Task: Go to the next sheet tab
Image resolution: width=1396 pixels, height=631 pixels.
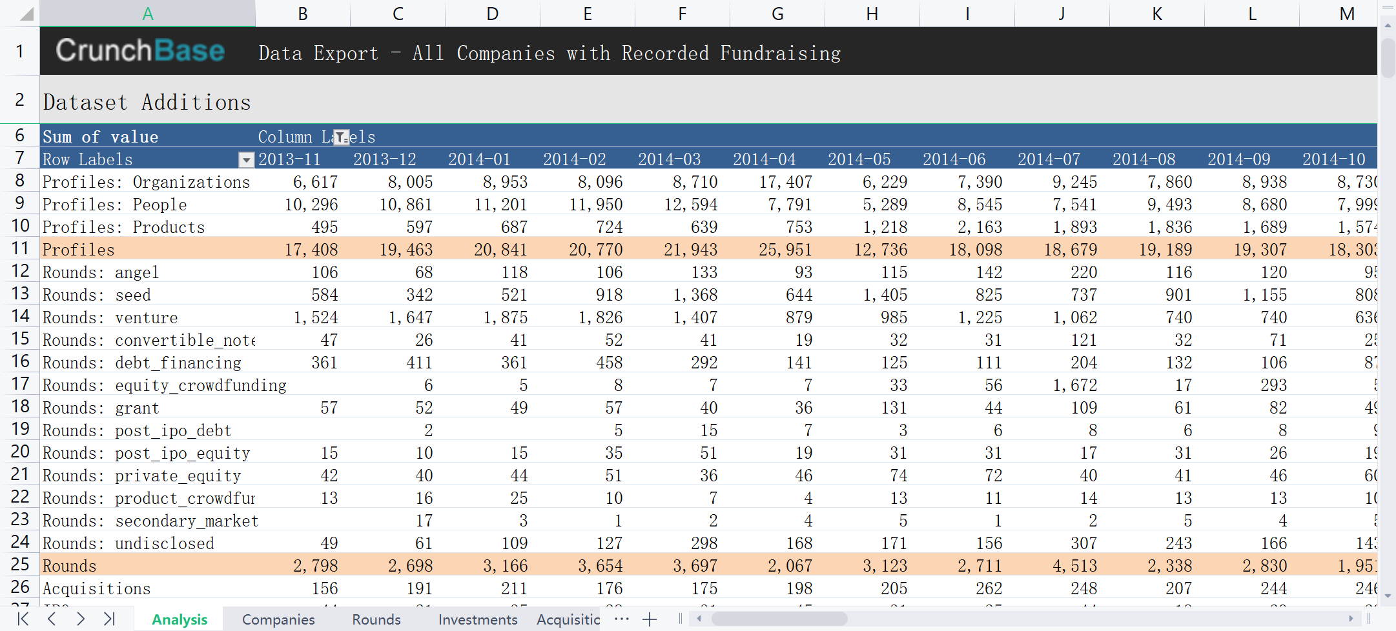Action: pyautogui.click(x=81, y=619)
